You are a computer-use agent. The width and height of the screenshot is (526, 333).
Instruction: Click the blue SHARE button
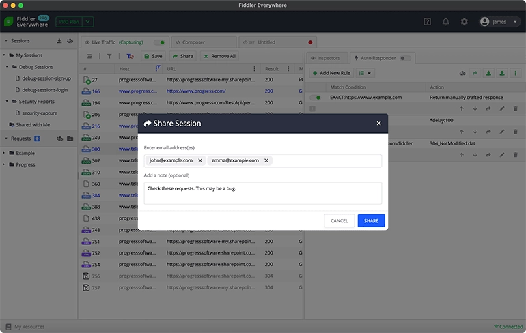[x=371, y=221]
